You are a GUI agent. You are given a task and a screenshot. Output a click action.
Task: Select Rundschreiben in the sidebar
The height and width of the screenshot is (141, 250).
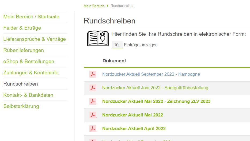pos(21,84)
